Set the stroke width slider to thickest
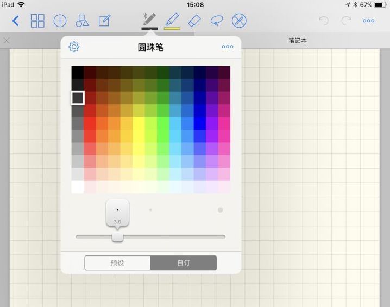390x307 pixels. pyautogui.click(x=224, y=236)
